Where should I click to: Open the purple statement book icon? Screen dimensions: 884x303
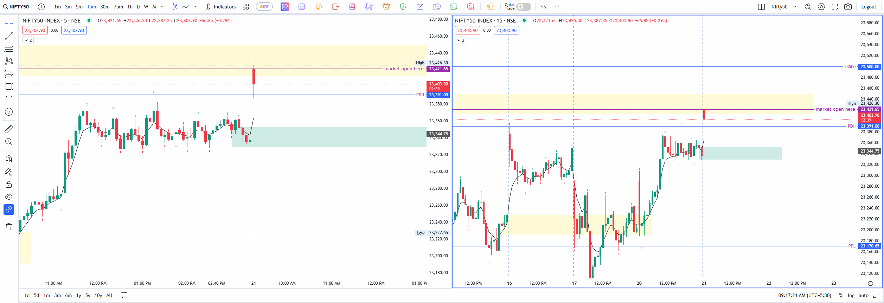(x=352, y=7)
